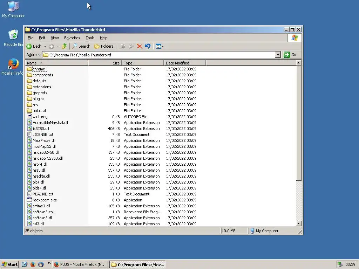Click the Move To toolbar icon

coord(123,47)
